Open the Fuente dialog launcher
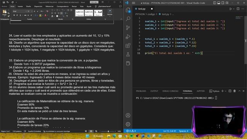Screen dimensions: 247x139 pos(49,19)
